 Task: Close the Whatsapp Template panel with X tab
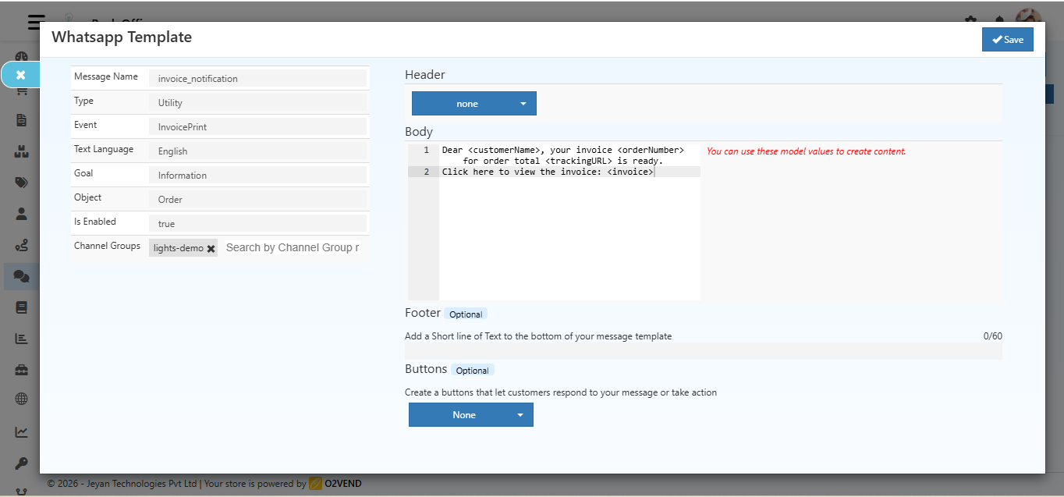[x=21, y=75]
